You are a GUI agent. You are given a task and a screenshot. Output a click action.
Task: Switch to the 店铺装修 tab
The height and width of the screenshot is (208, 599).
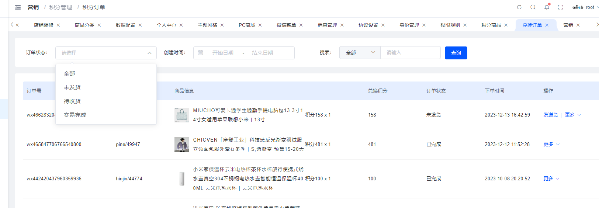point(44,25)
